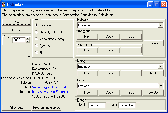Viewport: 168px width, 113px height.
Task: Minimize the Calendar window
Action: (x=150, y=5)
